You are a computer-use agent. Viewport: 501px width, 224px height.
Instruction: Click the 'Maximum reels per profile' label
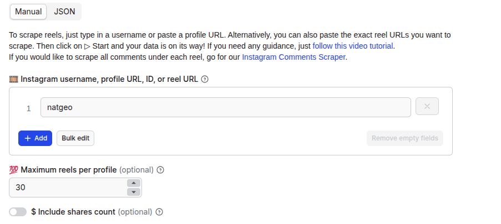(69, 170)
